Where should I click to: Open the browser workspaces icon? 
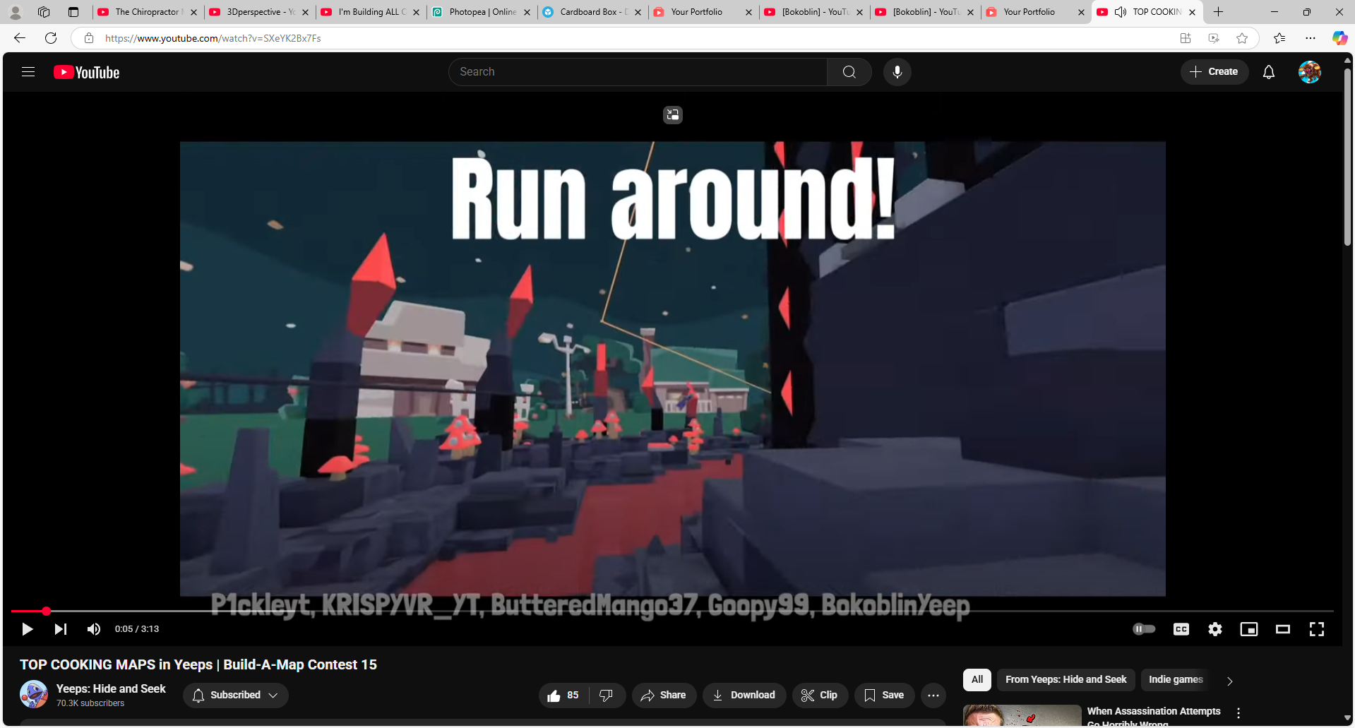pyautogui.click(x=44, y=12)
